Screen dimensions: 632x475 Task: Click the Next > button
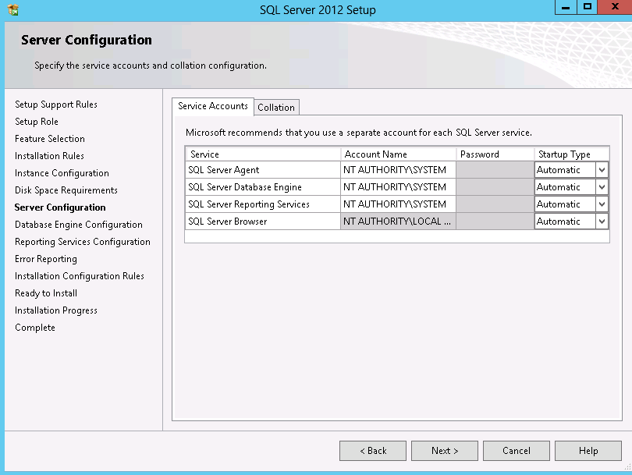pos(445,450)
